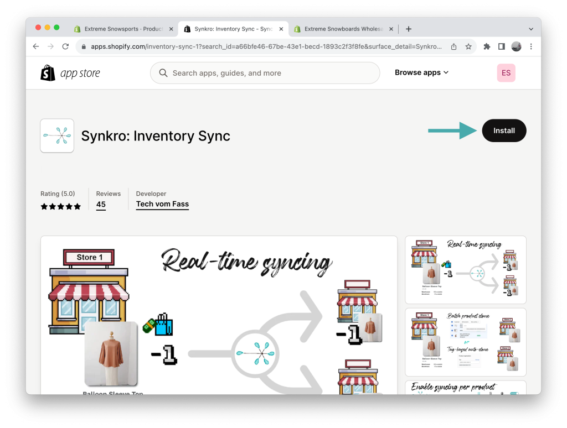567x428 pixels.
Task: Click the Shopify app store logo
Action: pyautogui.click(x=70, y=73)
